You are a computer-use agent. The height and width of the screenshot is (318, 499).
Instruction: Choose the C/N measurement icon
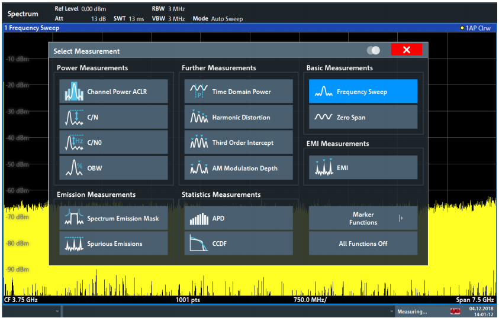(74, 117)
